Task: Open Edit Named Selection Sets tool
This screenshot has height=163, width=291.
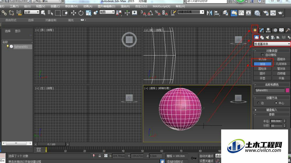Action: (x=173, y=13)
